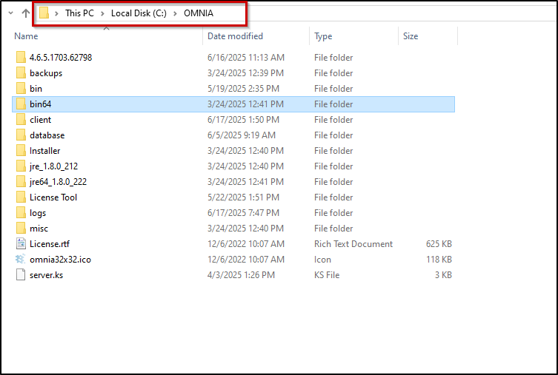This screenshot has height=375, width=558.
Task: Click the 'omnia32x32.ico' file name
Action: 61,260
